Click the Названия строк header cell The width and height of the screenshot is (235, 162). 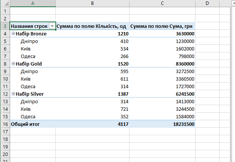pos(33,26)
